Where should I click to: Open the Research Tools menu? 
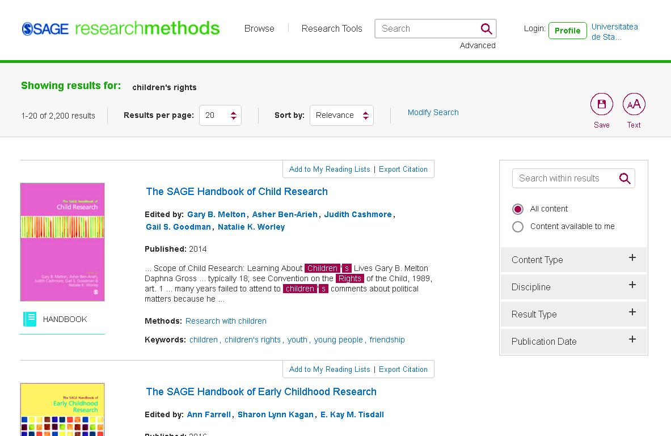pyautogui.click(x=332, y=29)
